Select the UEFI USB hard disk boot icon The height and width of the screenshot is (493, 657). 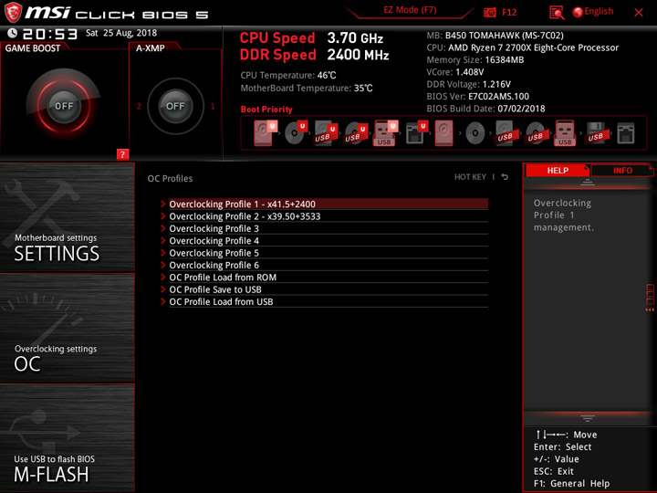(x=326, y=133)
